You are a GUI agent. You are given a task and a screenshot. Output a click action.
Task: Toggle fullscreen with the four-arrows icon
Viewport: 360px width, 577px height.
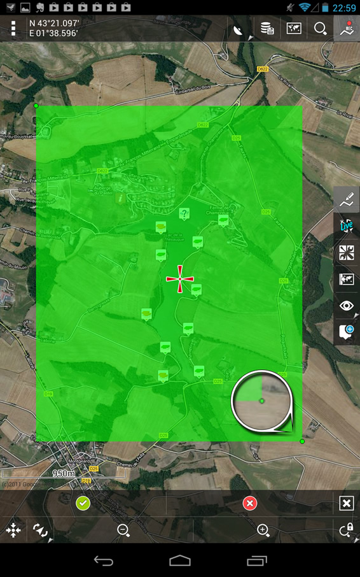click(x=347, y=253)
